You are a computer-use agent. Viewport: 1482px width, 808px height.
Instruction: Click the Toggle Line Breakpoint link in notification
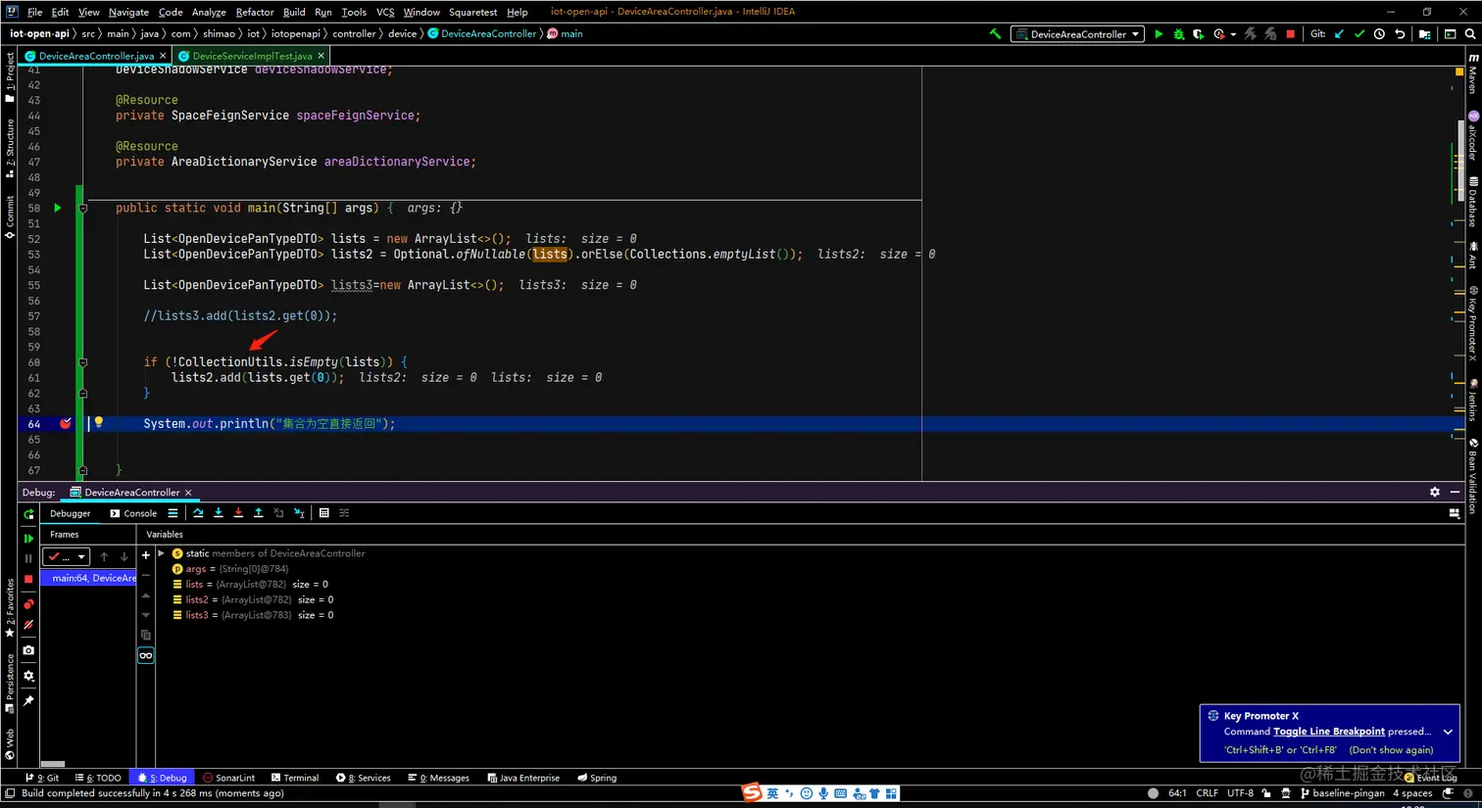tap(1328, 732)
